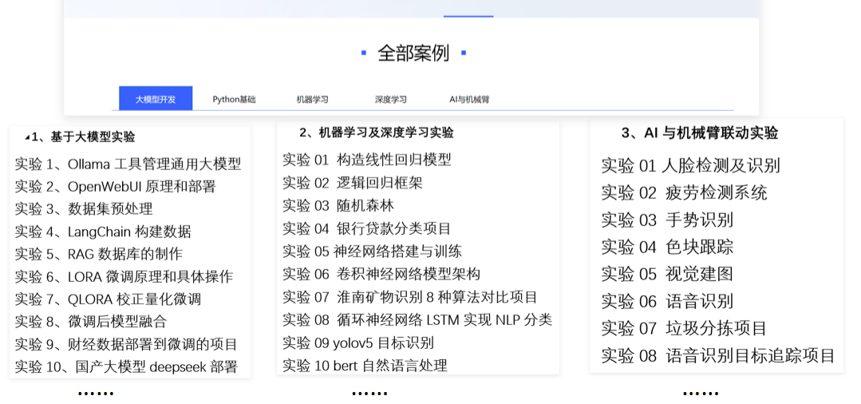861x404 pixels.
Task: Select the 大模型开发 tab
Action: 156,99
